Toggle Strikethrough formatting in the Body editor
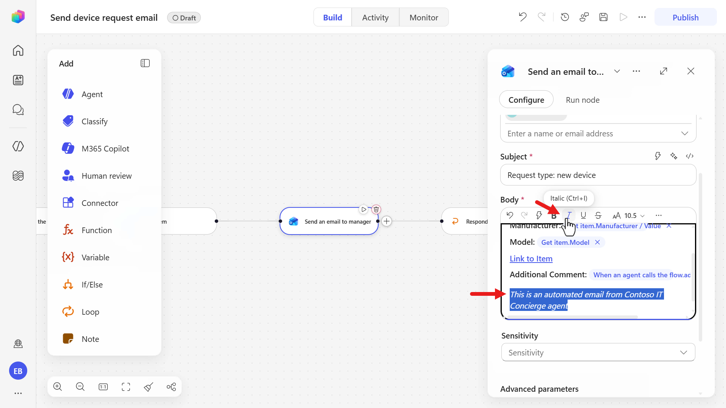 coord(598,215)
